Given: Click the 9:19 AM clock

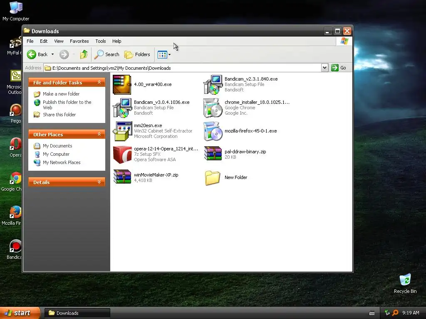Looking at the screenshot, I should [411, 313].
